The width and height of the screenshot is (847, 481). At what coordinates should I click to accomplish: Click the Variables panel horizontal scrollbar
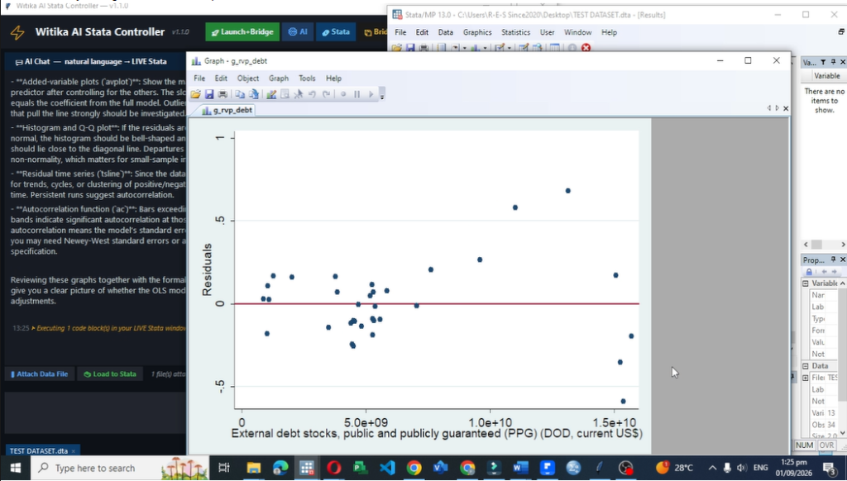click(825, 245)
